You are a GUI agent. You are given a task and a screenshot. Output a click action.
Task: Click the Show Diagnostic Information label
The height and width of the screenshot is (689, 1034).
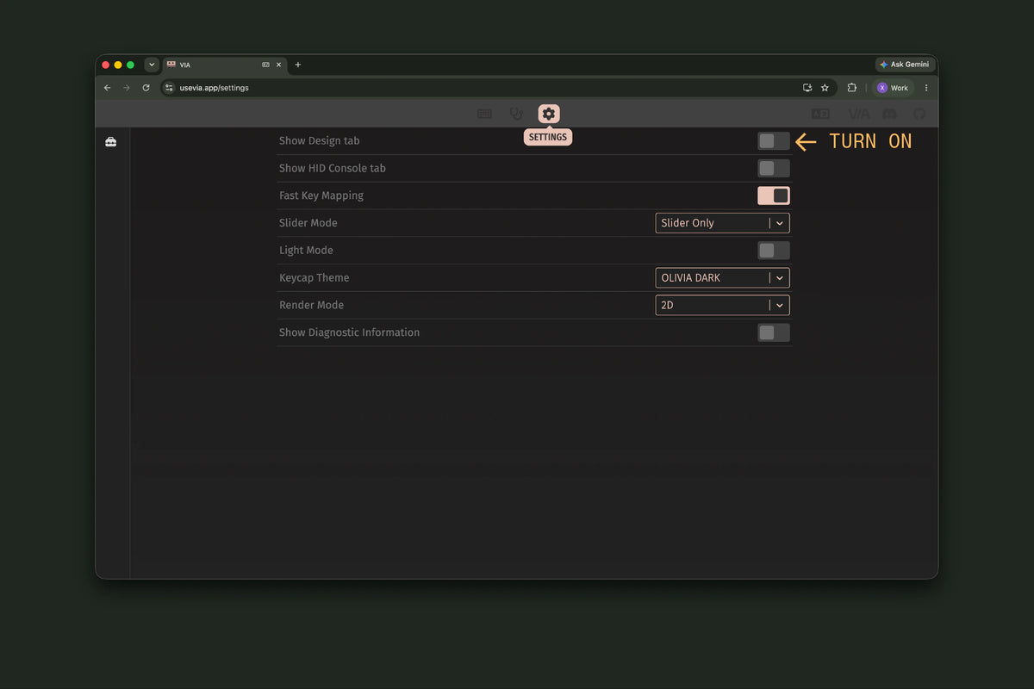pyautogui.click(x=349, y=332)
